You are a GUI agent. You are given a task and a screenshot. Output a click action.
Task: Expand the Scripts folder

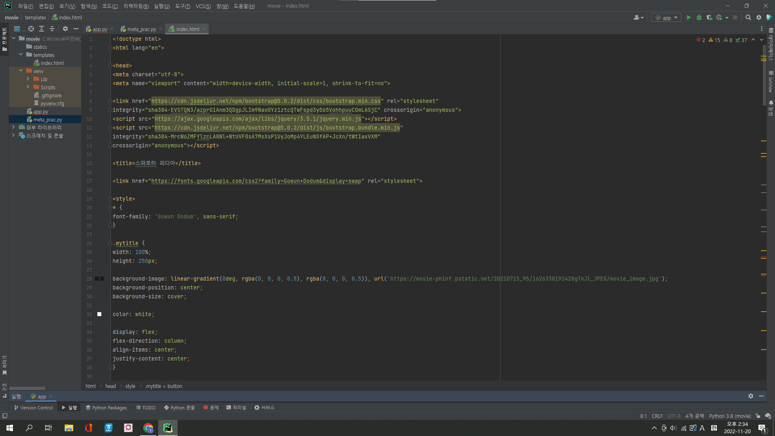click(28, 87)
